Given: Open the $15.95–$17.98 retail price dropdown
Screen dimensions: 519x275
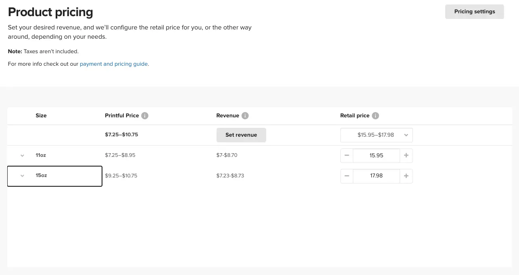Looking at the screenshot, I should [376, 135].
